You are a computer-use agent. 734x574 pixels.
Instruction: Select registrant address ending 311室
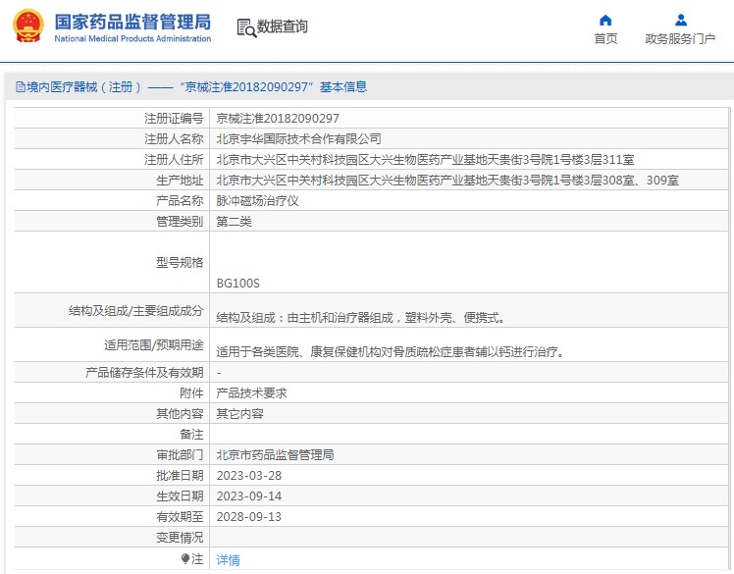[425, 160]
